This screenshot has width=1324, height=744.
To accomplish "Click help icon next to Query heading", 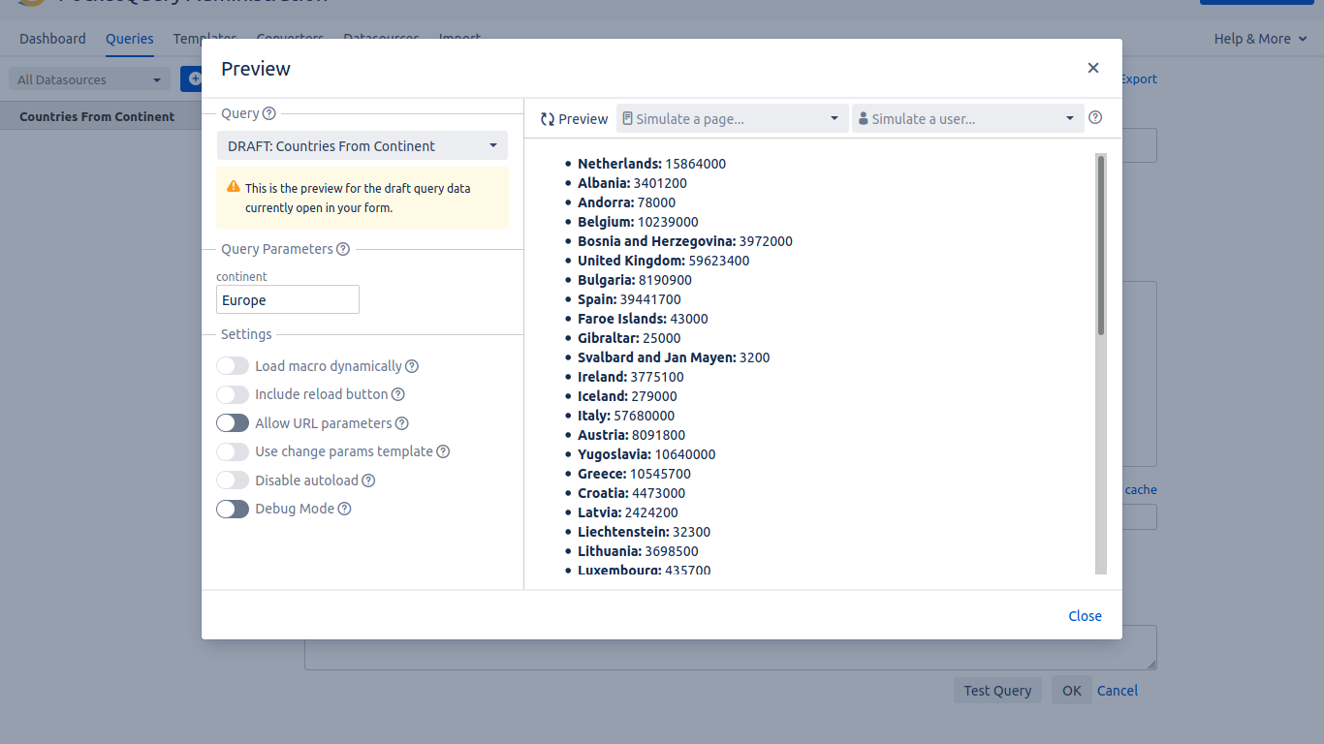I will click(x=269, y=113).
